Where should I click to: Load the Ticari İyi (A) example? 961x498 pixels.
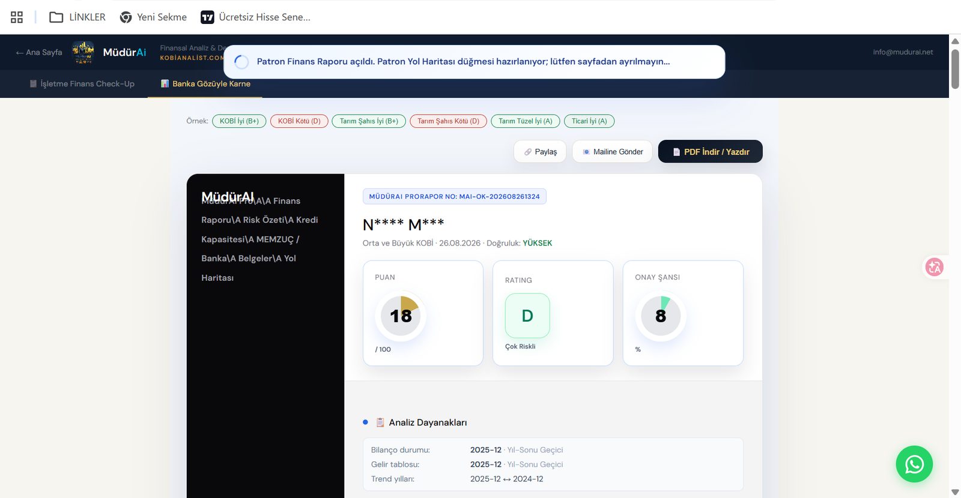point(589,121)
